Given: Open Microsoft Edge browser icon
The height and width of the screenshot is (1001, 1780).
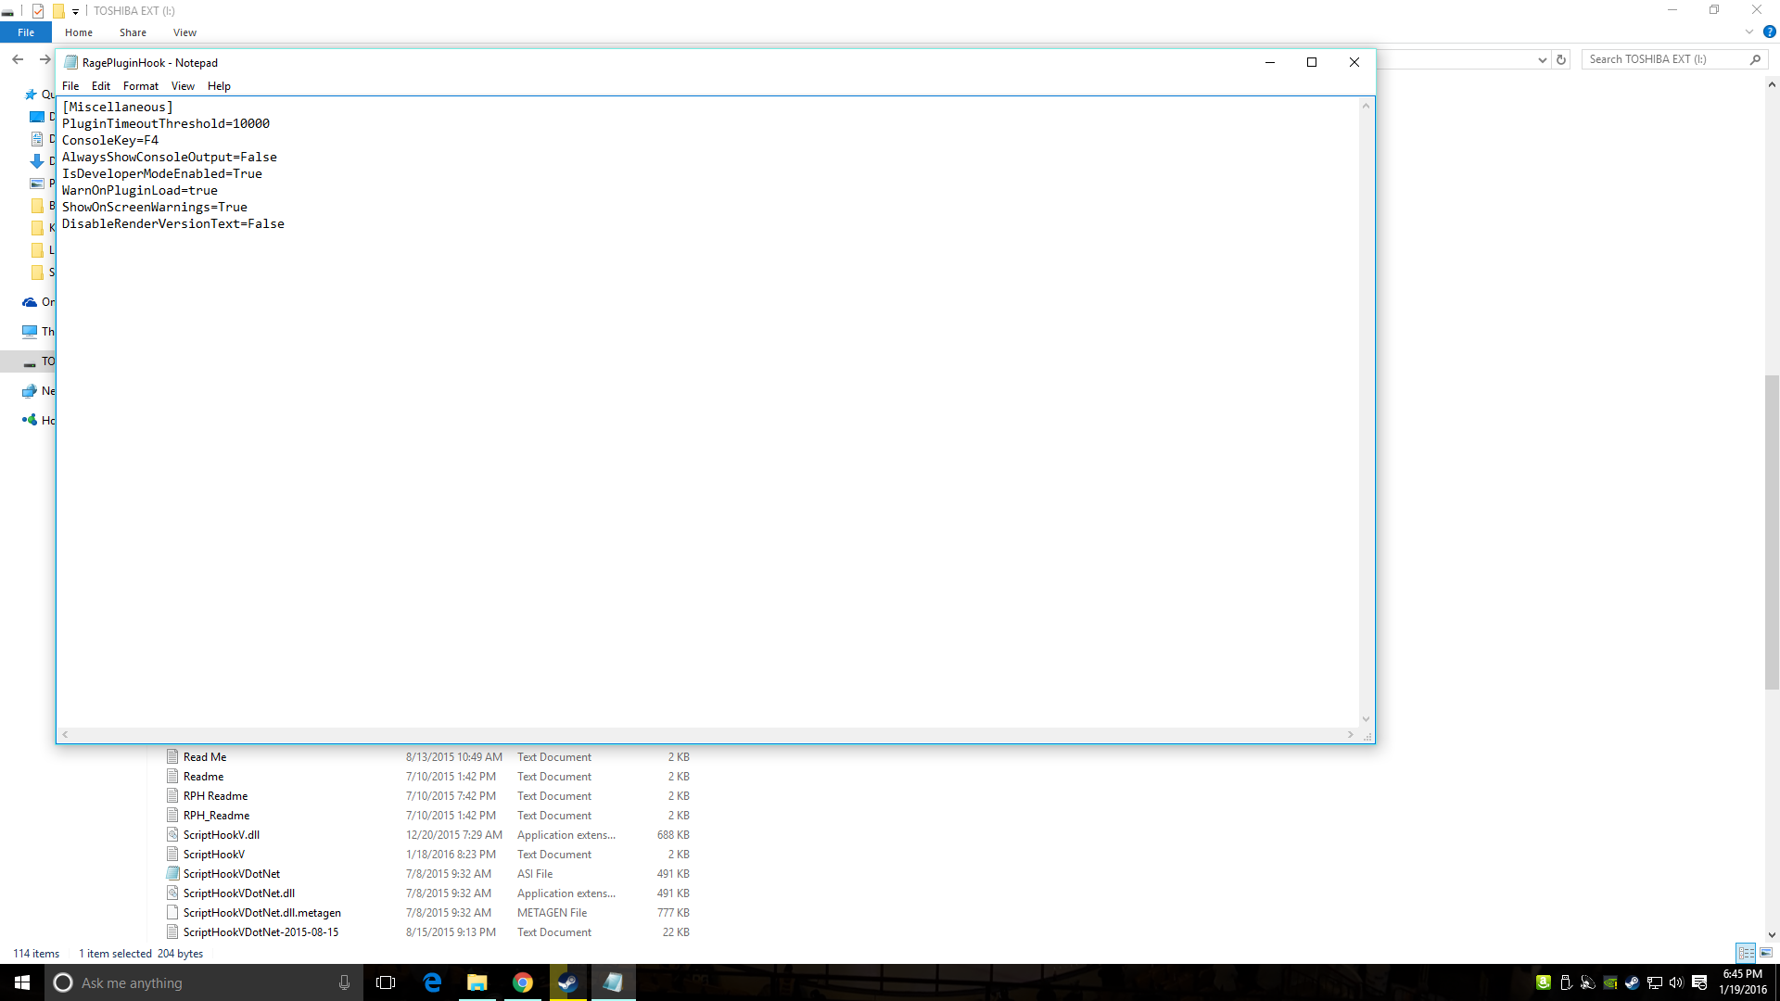Looking at the screenshot, I should point(432,982).
